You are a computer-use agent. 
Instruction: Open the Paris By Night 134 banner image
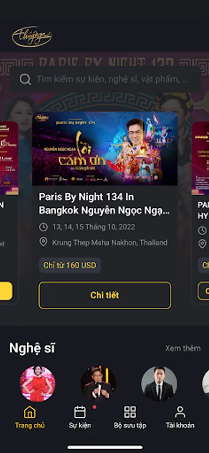[x=105, y=148]
